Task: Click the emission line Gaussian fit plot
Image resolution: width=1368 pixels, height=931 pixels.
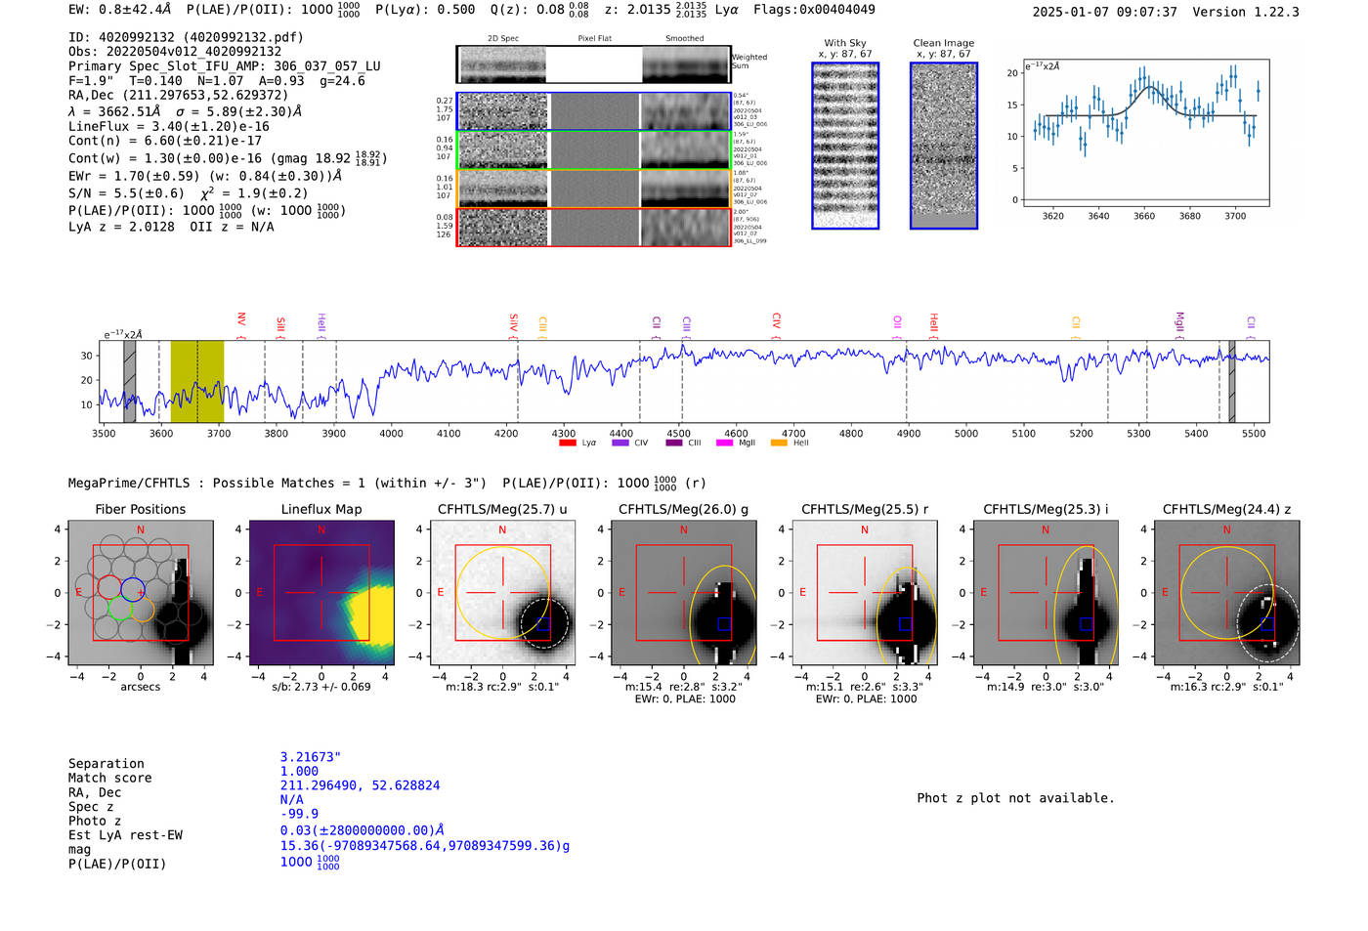Action: (x=1145, y=134)
